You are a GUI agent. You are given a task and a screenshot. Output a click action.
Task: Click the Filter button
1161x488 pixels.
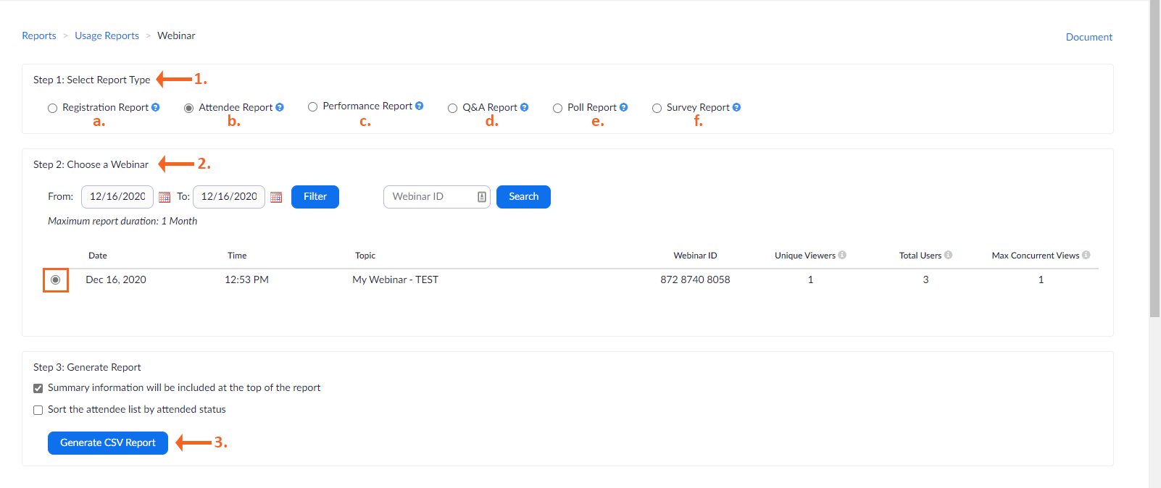pos(315,197)
